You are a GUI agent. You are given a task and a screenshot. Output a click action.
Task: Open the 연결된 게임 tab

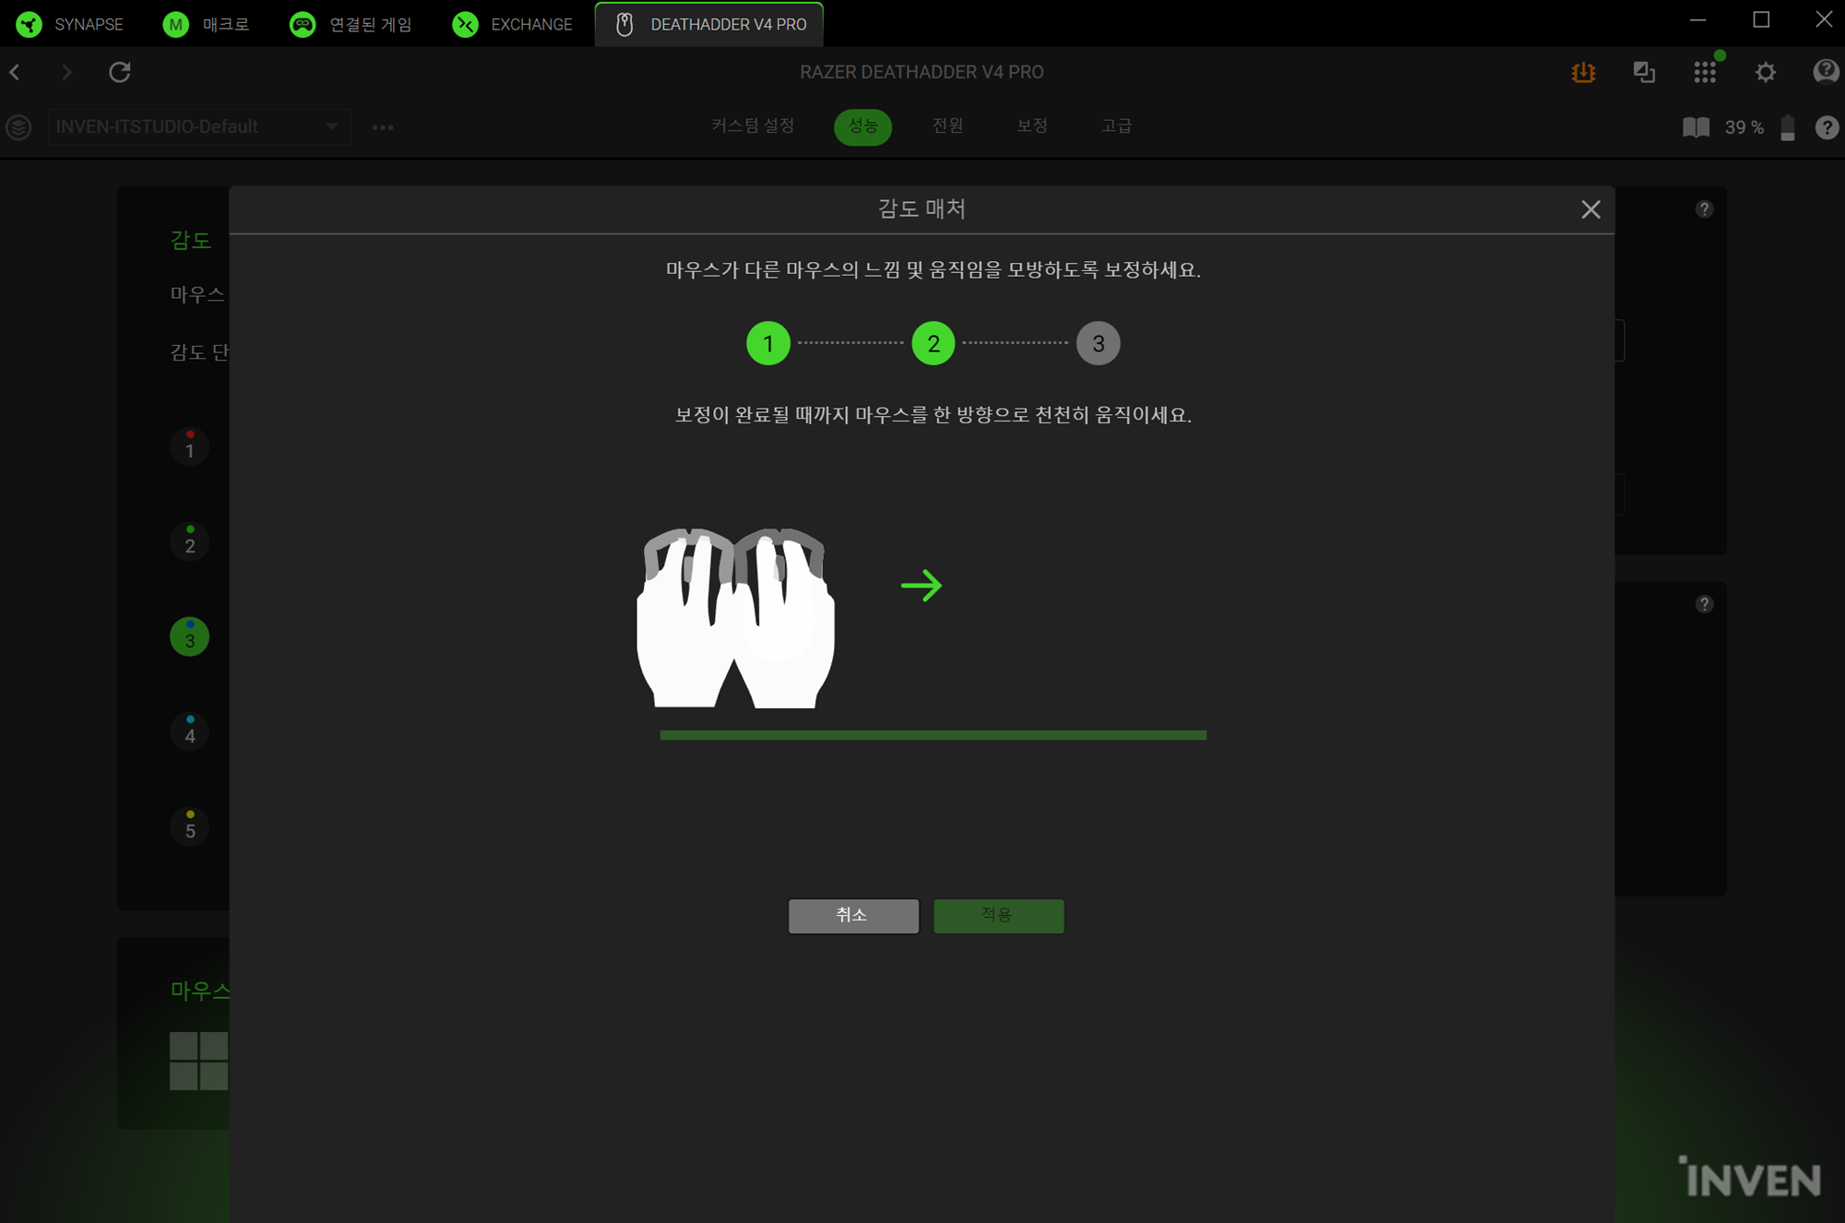pos(351,24)
